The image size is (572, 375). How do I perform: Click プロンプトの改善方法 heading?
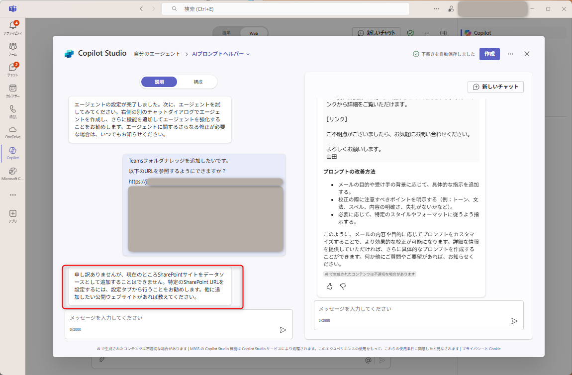point(349,172)
